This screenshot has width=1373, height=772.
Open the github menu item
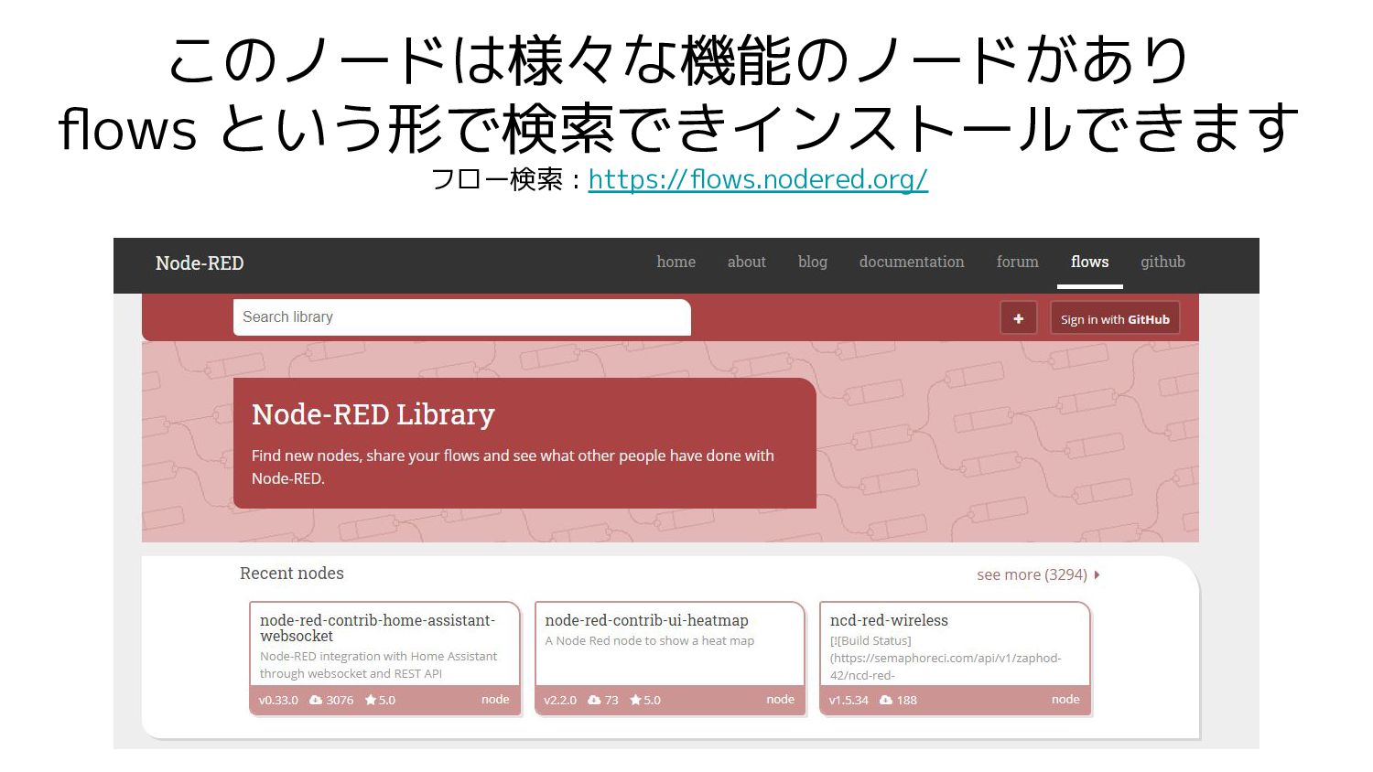[x=1162, y=263]
